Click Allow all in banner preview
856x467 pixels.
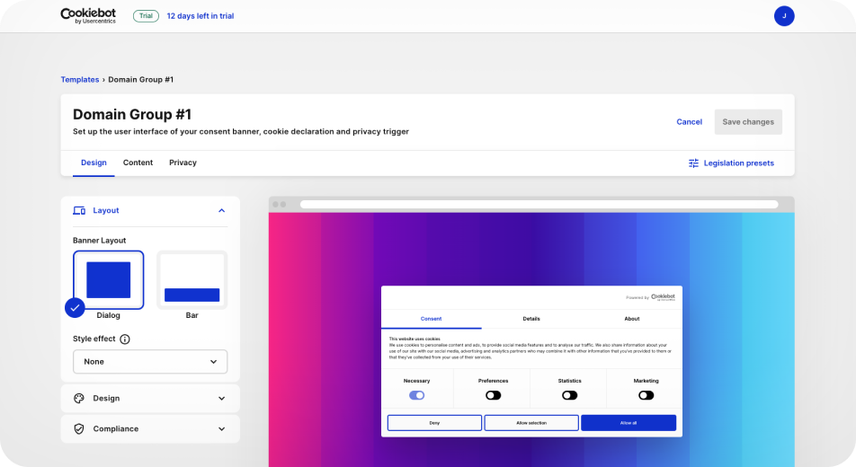coord(628,422)
